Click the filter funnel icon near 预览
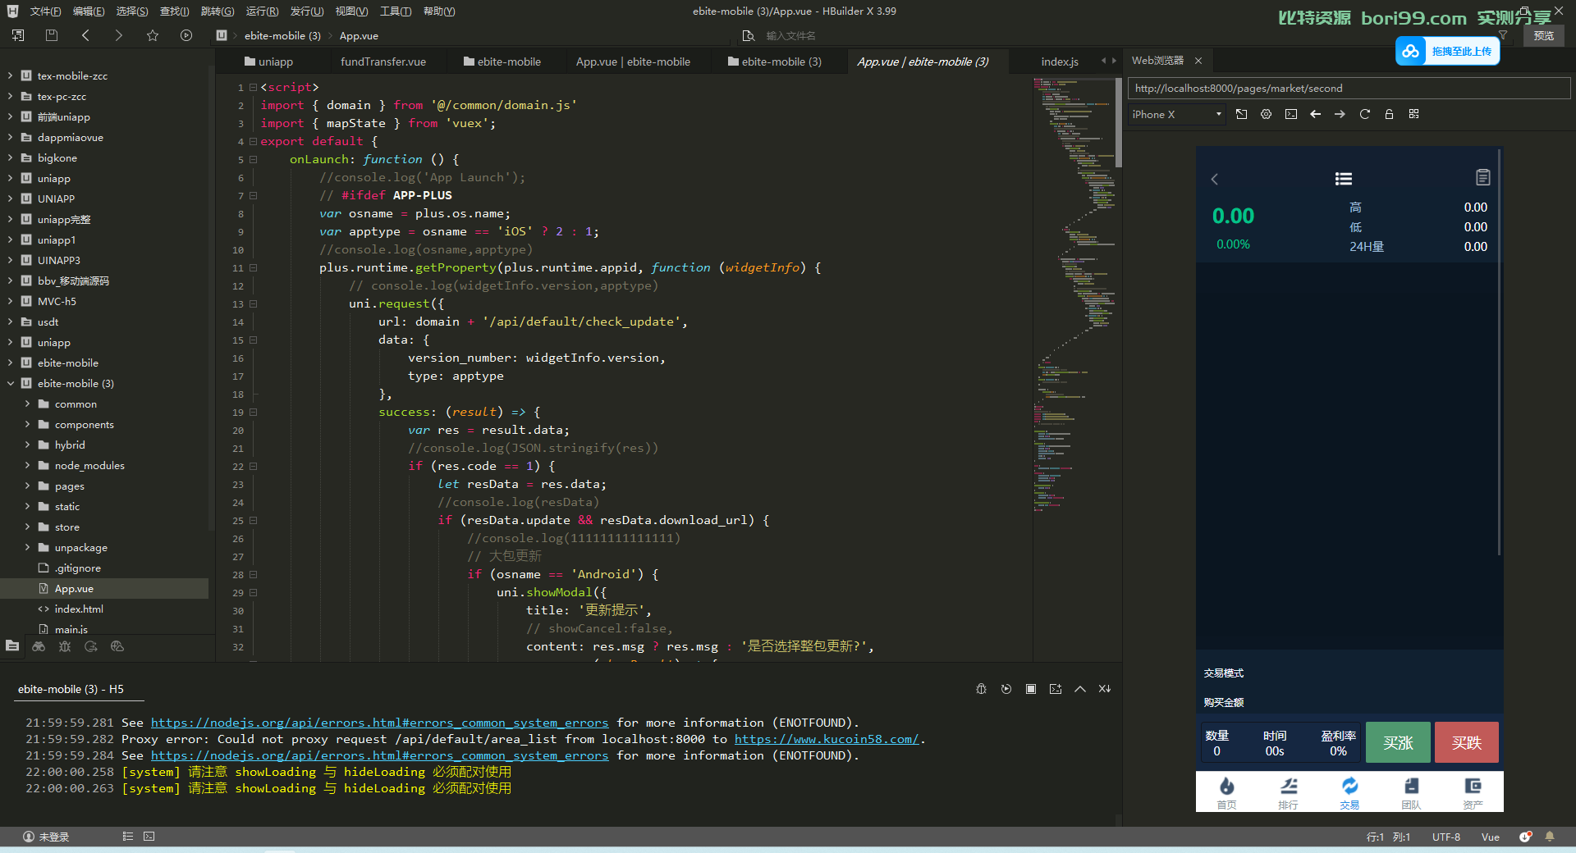Image resolution: width=1576 pixels, height=853 pixels. click(x=1503, y=35)
